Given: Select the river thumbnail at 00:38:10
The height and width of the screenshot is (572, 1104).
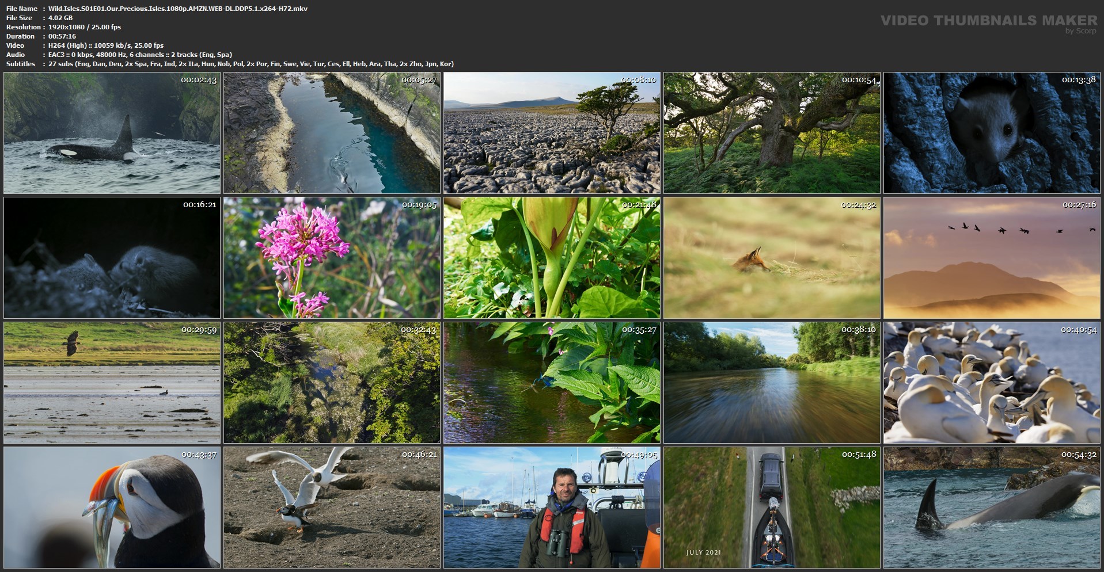Looking at the screenshot, I should pyautogui.click(x=772, y=383).
